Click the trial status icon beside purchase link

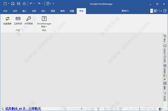tap(3, 109)
